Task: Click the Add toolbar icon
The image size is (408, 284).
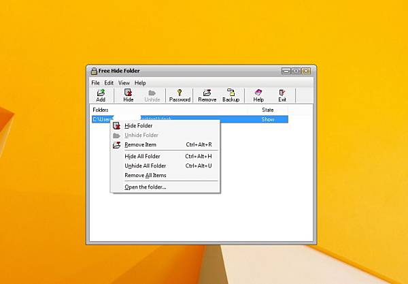Action: (x=101, y=95)
